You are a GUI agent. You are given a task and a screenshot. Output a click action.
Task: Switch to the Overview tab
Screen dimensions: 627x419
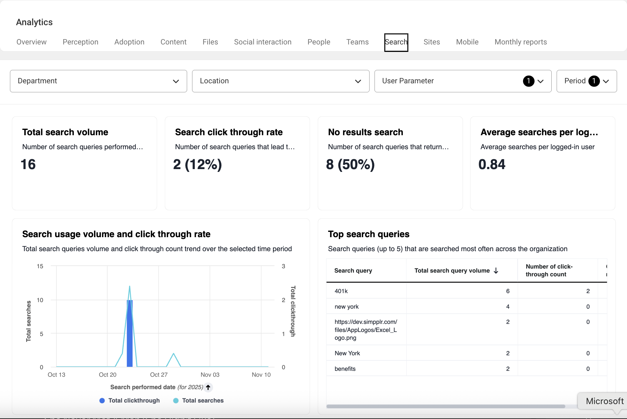pyautogui.click(x=31, y=42)
